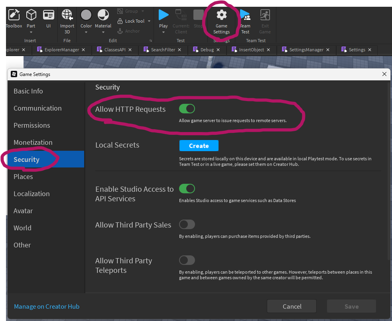This screenshot has width=392, height=321.
Task: Expand the Play dropdown arrow
Action: click(163, 32)
